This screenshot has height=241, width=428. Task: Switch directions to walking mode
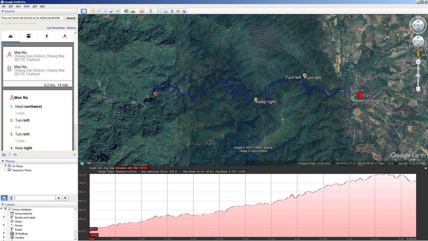coord(46,35)
